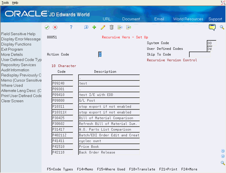Click the System Code field
Viewport: 226px width, 173px height.
(211, 43)
